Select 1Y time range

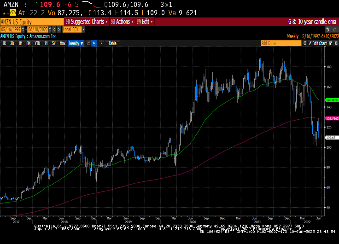coord(46,43)
